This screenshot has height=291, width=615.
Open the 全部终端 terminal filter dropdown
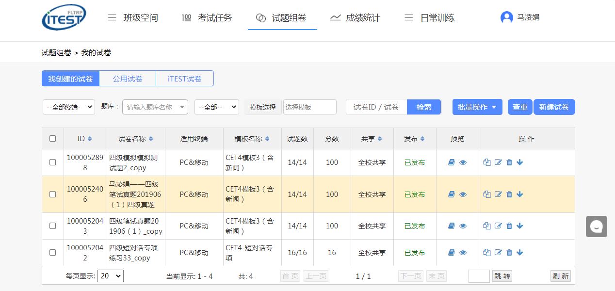(x=69, y=107)
